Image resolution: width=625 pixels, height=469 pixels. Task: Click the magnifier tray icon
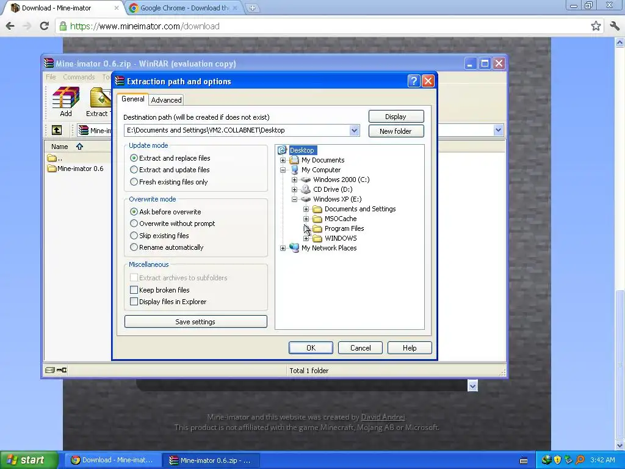tap(580, 460)
